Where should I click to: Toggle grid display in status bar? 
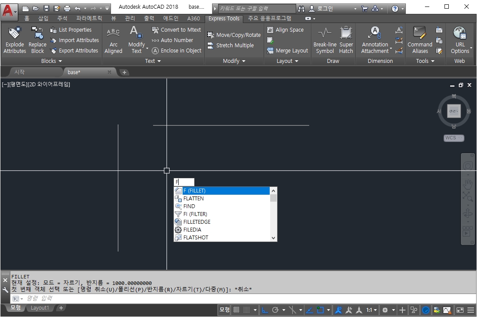tap(236, 310)
